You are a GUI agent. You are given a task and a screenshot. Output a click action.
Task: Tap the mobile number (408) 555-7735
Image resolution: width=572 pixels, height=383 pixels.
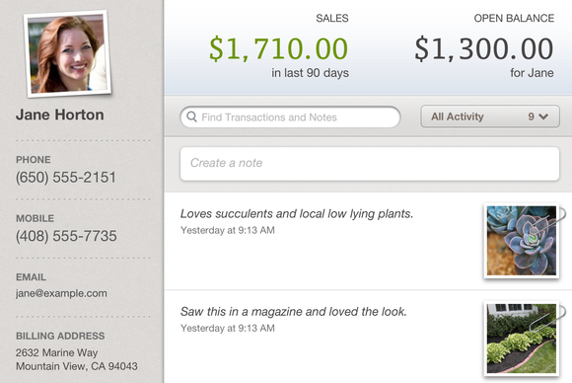[66, 236]
